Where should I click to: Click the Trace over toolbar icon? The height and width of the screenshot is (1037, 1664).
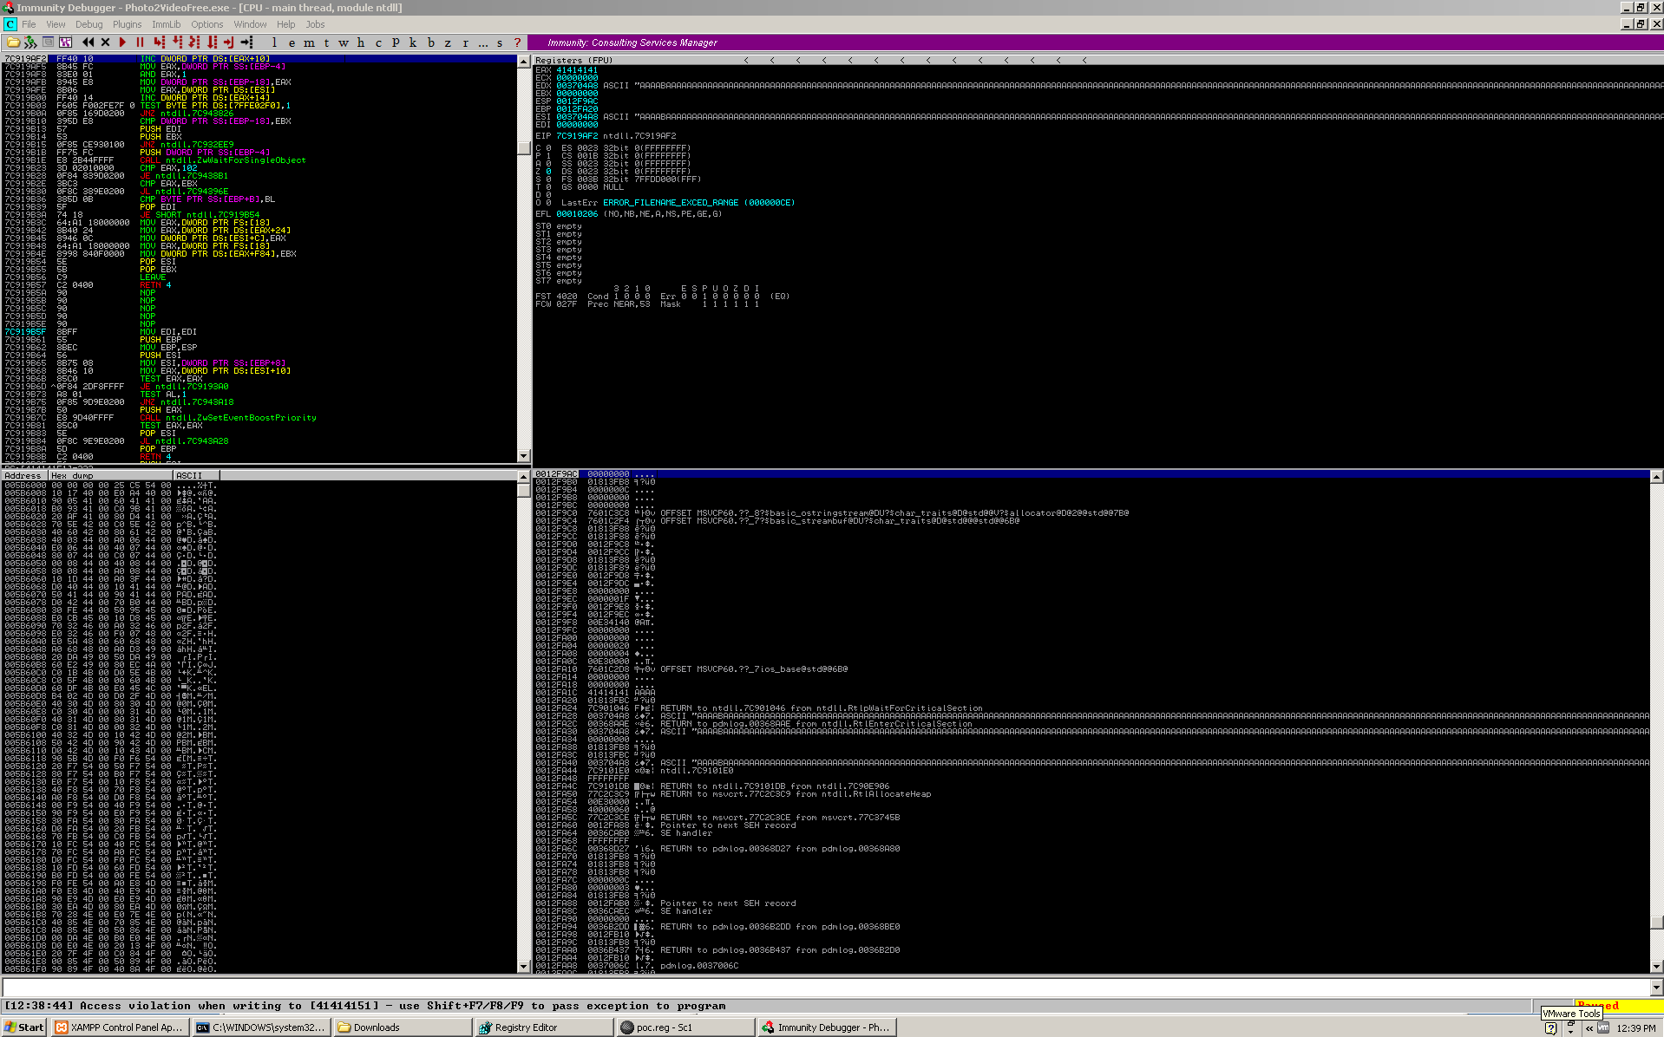tap(212, 42)
